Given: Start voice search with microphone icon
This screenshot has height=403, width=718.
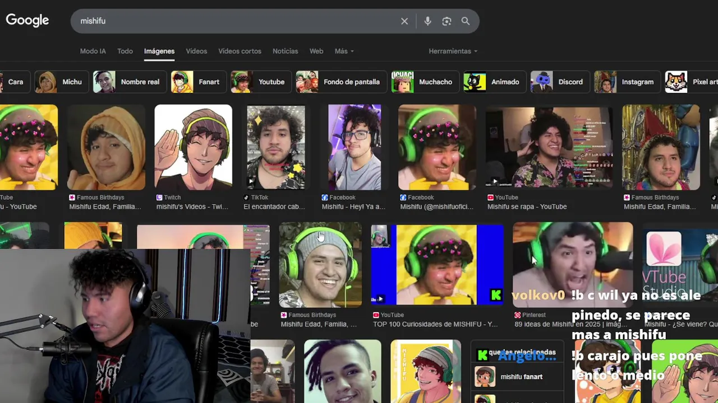Looking at the screenshot, I should 427,21.
